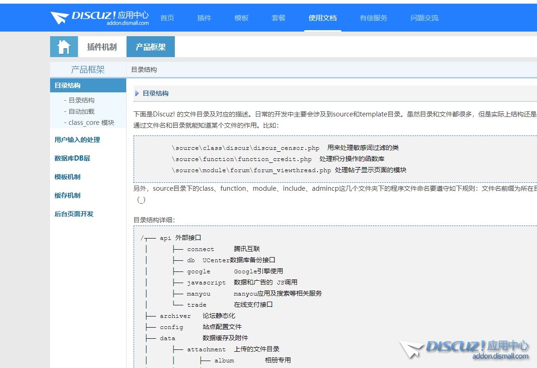Screen dimensions: 537x368
Task: Open 数据库DB层 in sidebar
Action: 72,158
